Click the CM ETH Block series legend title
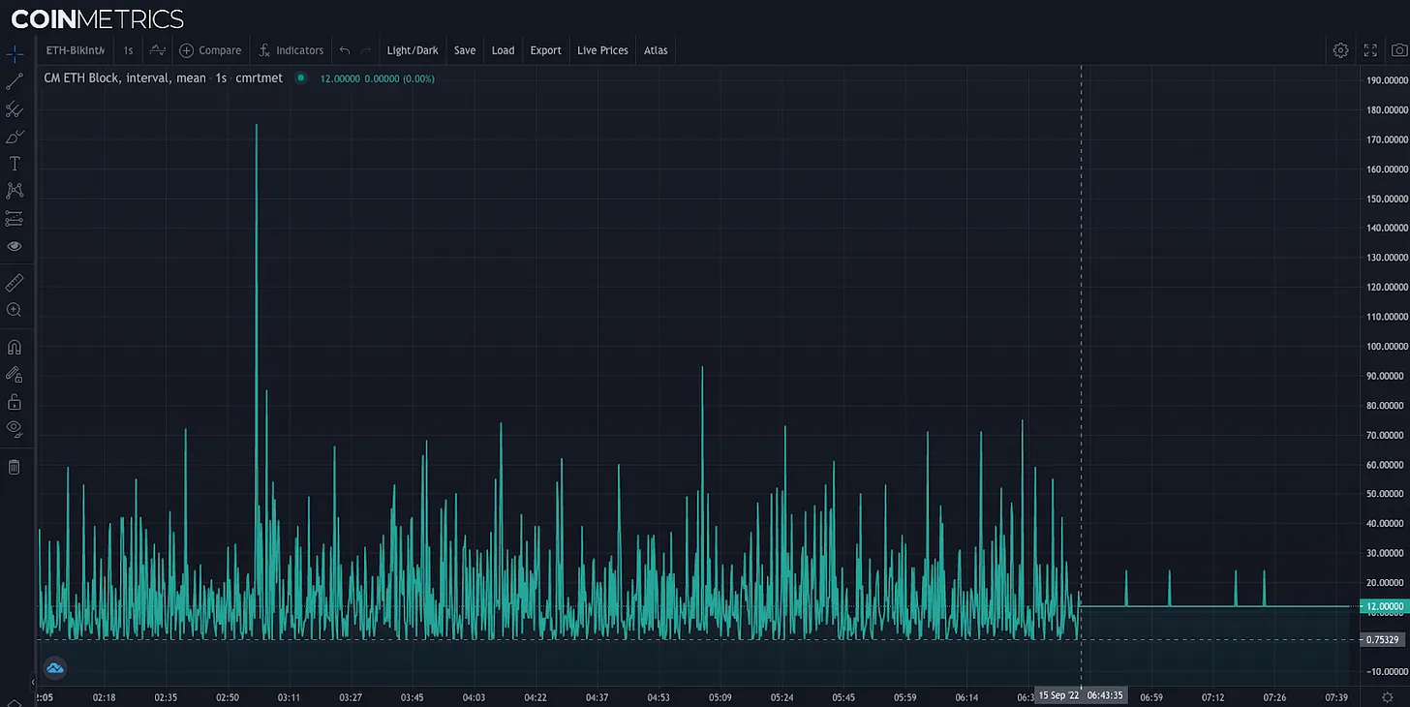 164,77
